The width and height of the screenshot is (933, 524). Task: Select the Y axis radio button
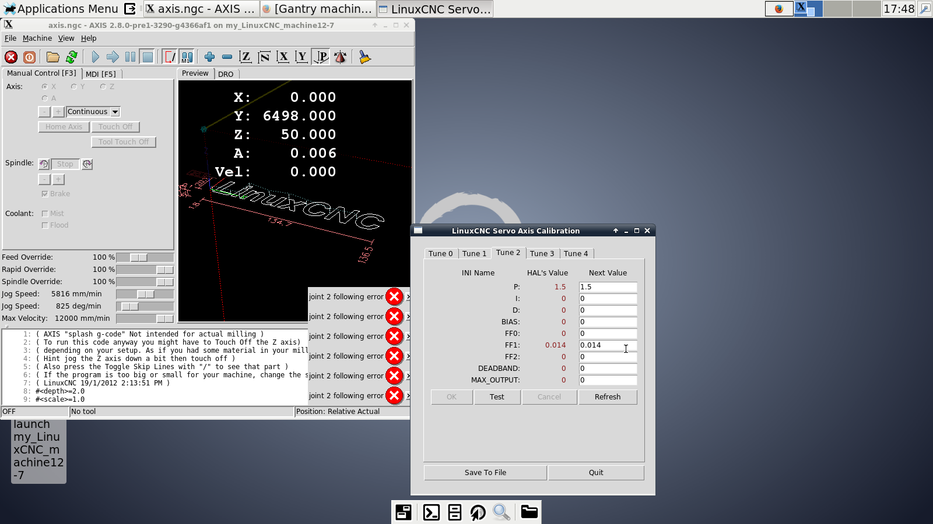coord(74,87)
